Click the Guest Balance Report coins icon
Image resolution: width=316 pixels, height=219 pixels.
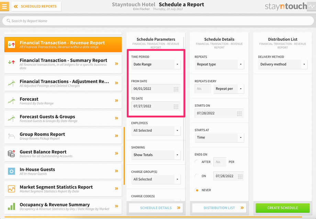click(11, 153)
